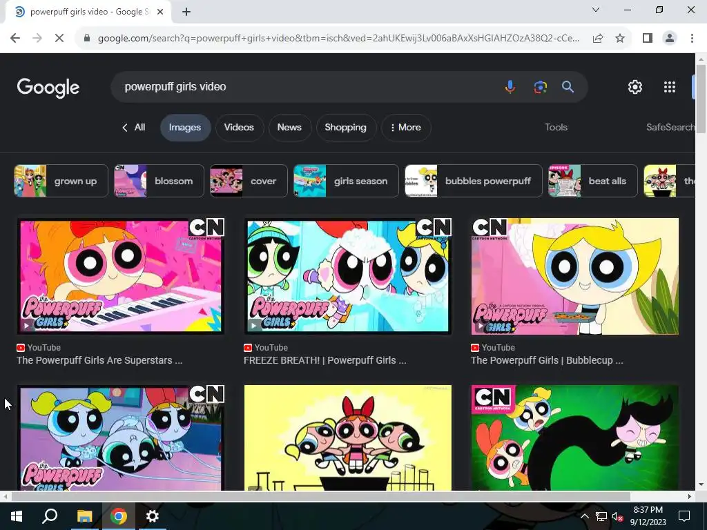This screenshot has height=530, width=707.
Task: Search by voice microphone icon
Action: (x=510, y=86)
